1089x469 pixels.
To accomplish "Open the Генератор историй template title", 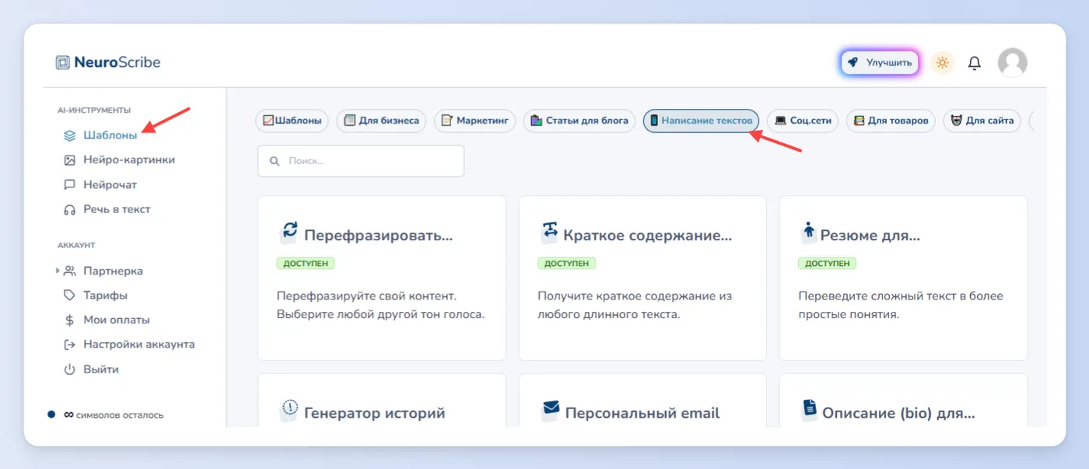I will point(375,413).
